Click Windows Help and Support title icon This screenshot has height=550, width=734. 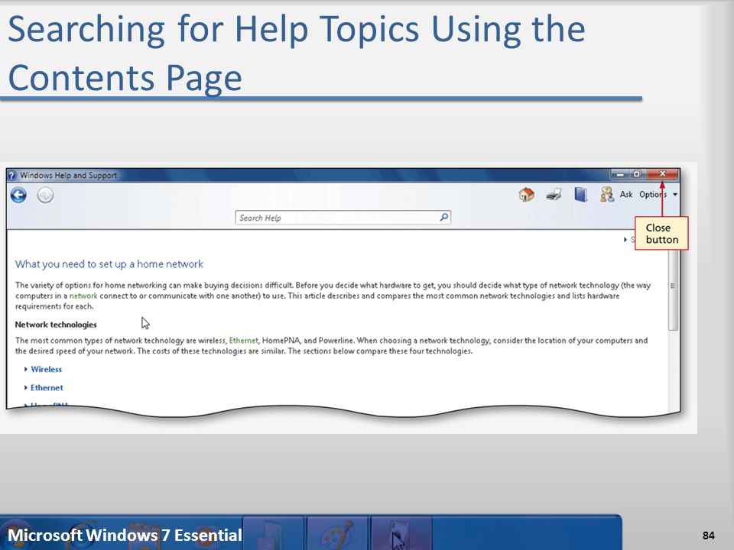click(12, 176)
